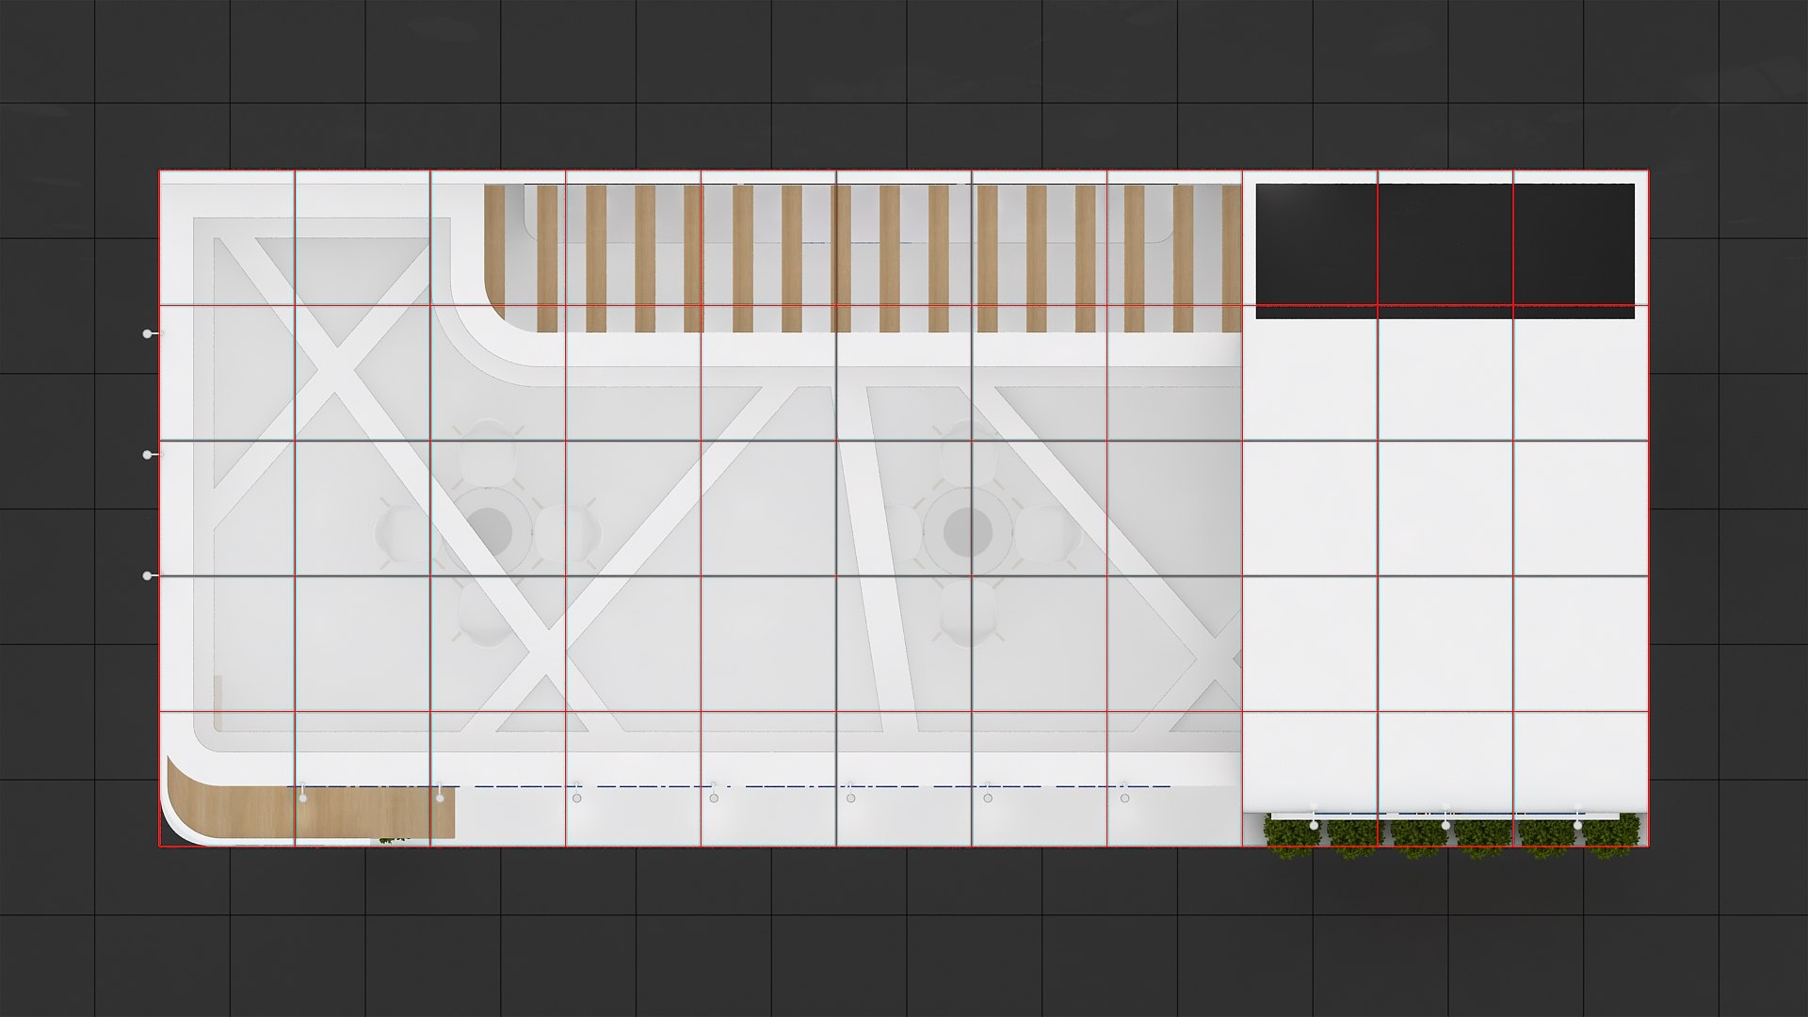Select the middle spotlight on left edge

pos(148,455)
